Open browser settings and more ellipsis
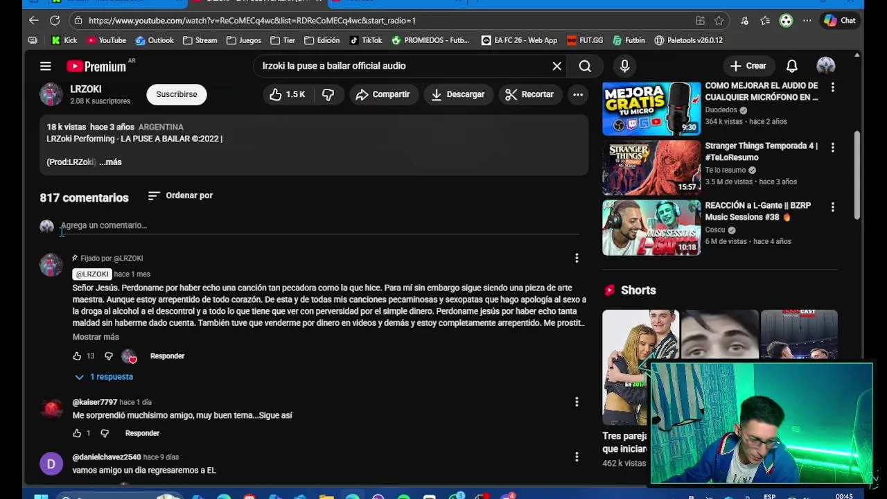Viewport: 887px width, 499px height. click(x=807, y=20)
